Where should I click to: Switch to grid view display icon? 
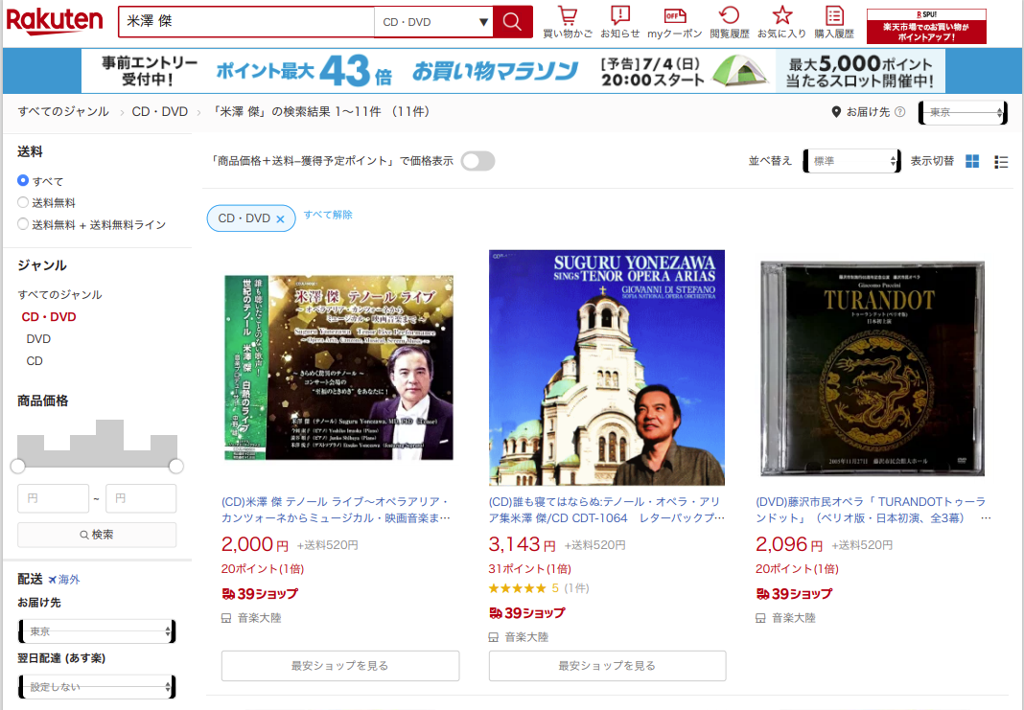(972, 161)
